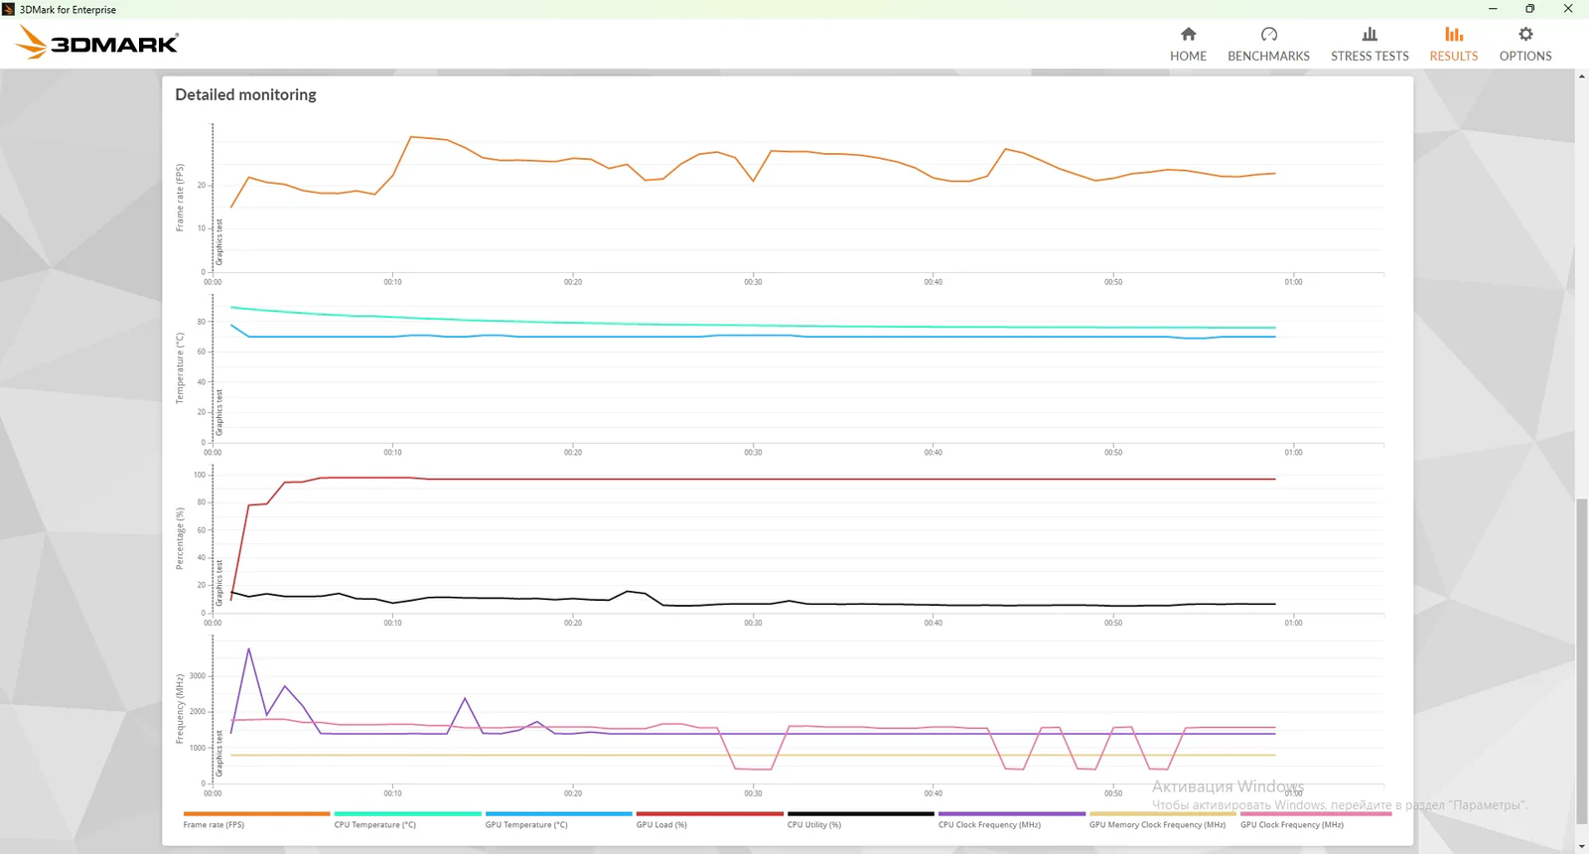Click the BENCHMARKS navigation label

click(x=1268, y=57)
